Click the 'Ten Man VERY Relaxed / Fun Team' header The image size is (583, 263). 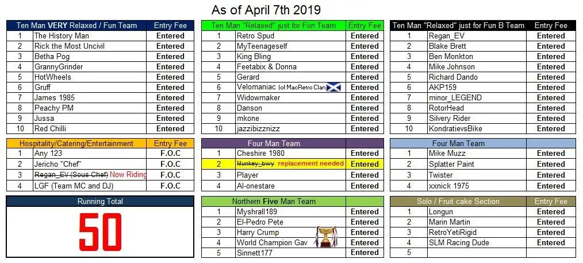(76, 26)
